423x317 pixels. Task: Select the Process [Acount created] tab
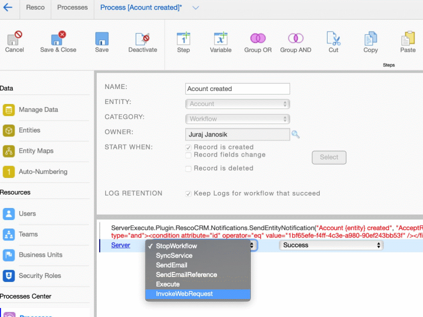(141, 7)
